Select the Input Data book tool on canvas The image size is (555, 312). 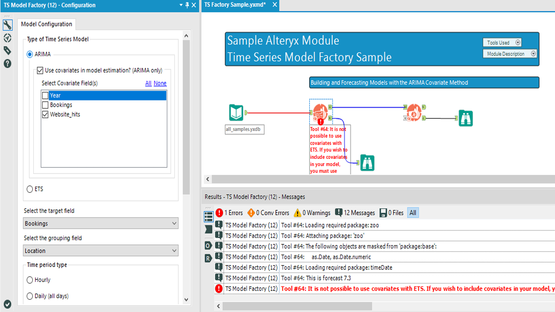tap(236, 113)
